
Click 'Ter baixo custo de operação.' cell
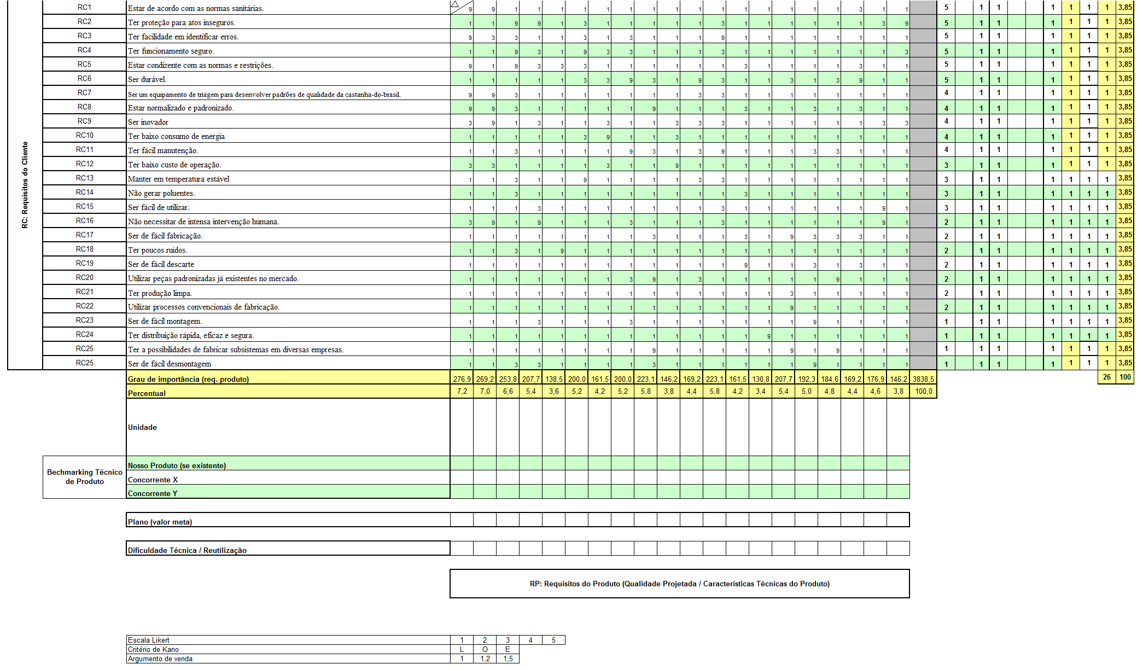point(288,164)
